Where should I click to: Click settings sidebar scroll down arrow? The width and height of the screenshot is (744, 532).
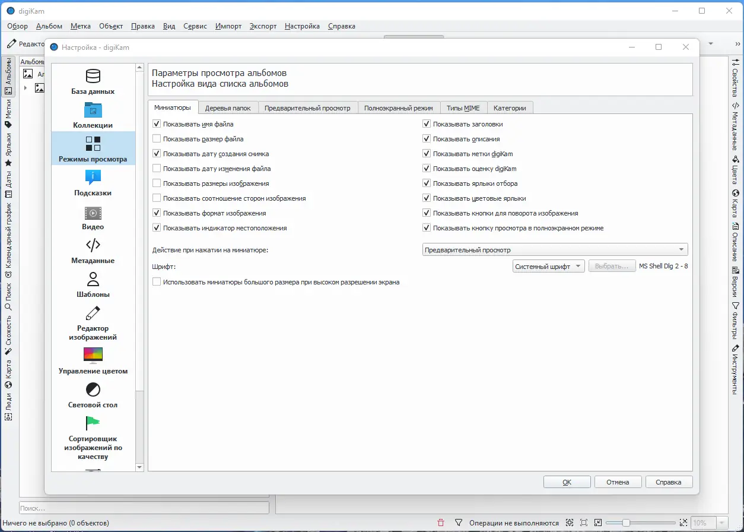click(140, 467)
